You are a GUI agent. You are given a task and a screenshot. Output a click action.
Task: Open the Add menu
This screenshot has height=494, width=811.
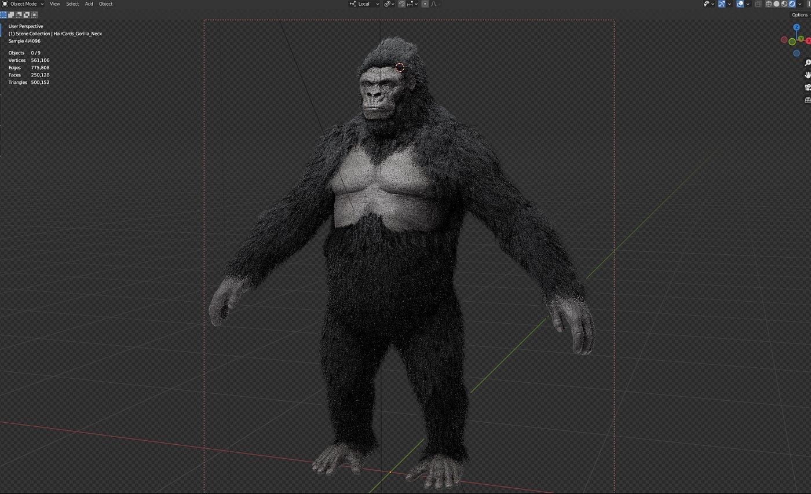(89, 4)
